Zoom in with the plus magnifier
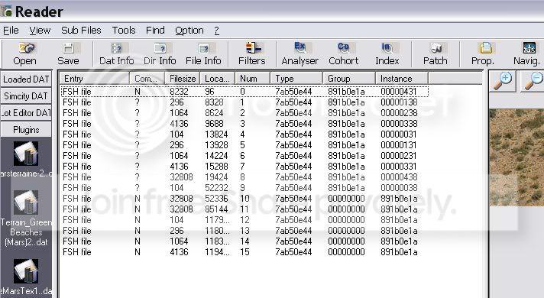This screenshot has width=544, height=298. tap(503, 81)
